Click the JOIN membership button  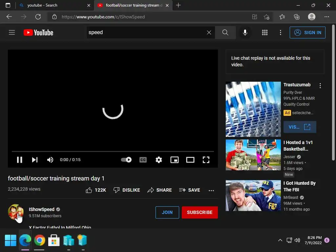(x=167, y=212)
